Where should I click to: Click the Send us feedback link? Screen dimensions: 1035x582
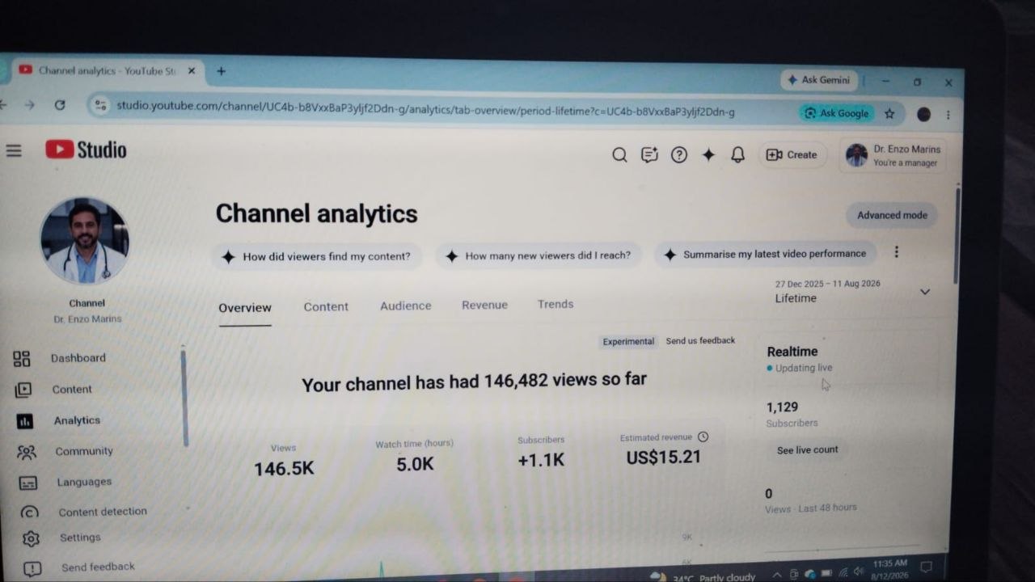[700, 341]
